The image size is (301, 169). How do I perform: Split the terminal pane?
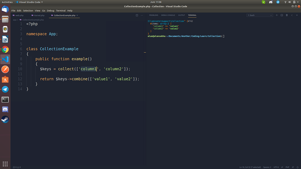tap(282, 15)
